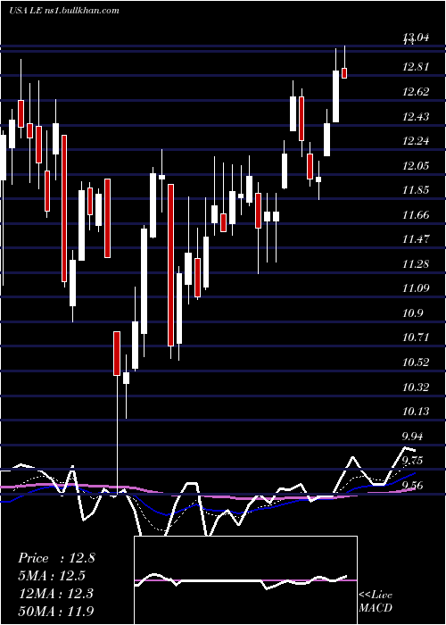The height and width of the screenshot is (625, 446).
Task: Select the 12.05 price axis label
Action: (x=416, y=165)
